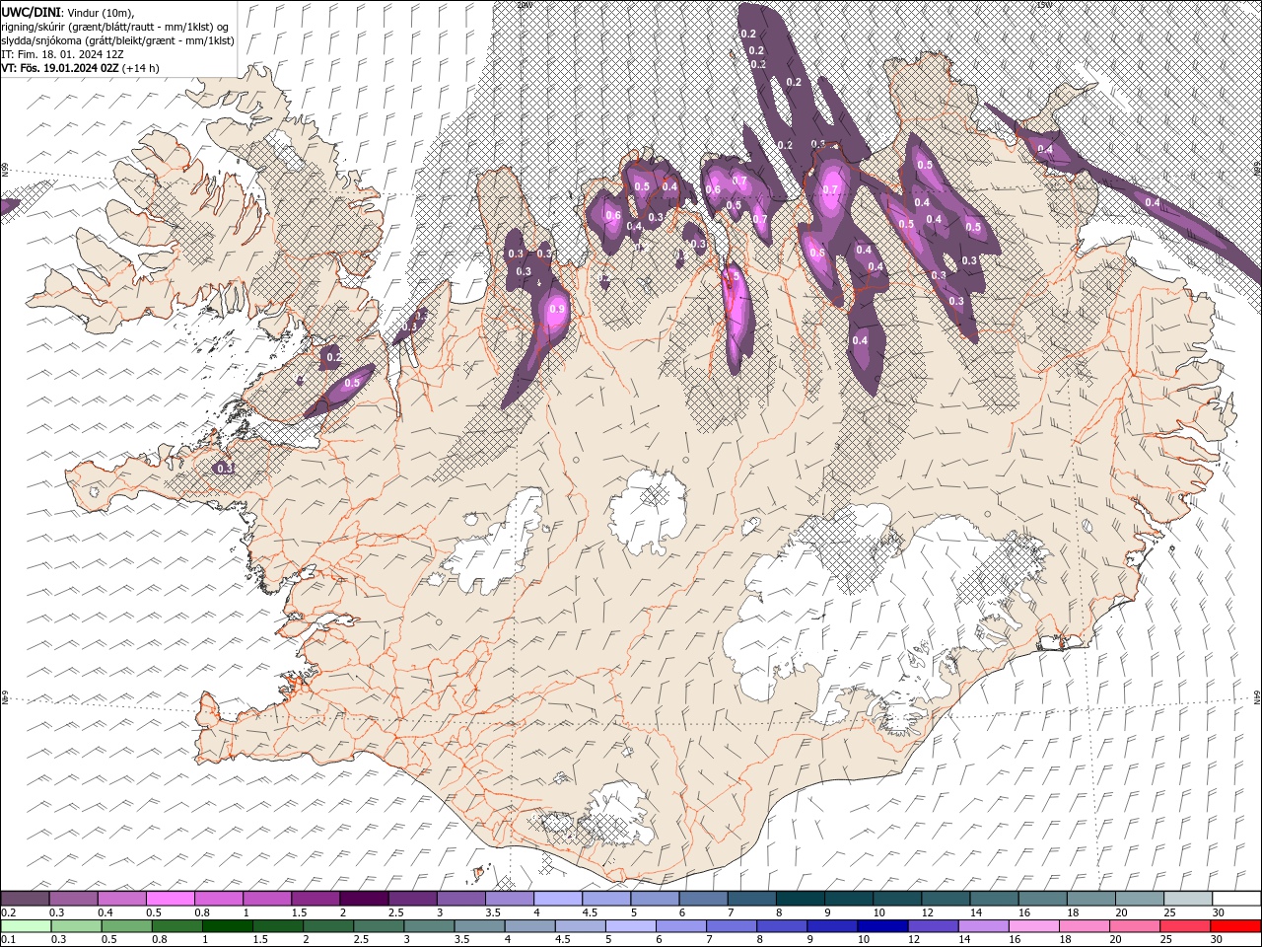Click the violet 12 rain legend swatch
Screen dimensions: 1262x947
pos(933,926)
